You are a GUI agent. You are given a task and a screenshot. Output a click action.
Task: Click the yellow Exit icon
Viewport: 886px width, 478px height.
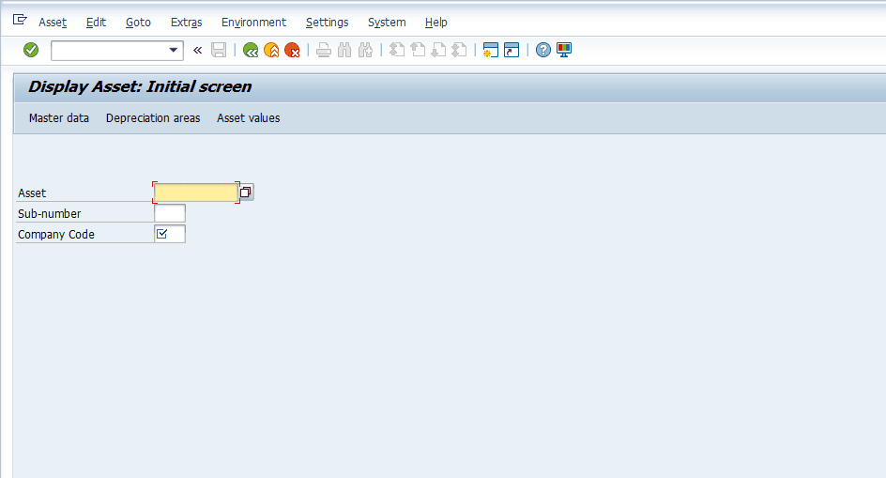pyautogui.click(x=271, y=51)
